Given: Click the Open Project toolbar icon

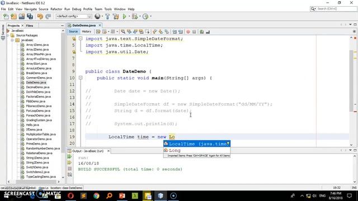Looking at the screenshot, I should tap(22, 16).
